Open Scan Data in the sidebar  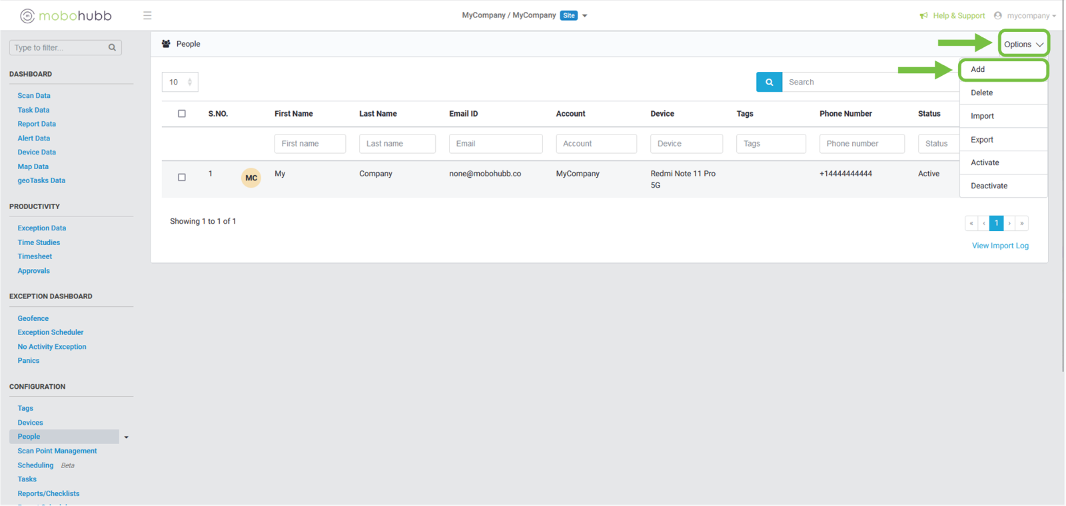pyautogui.click(x=34, y=96)
